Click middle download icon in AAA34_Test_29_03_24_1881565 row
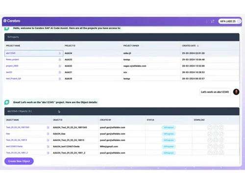The image size is (245, 184). pyautogui.click(x=216, y=128)
